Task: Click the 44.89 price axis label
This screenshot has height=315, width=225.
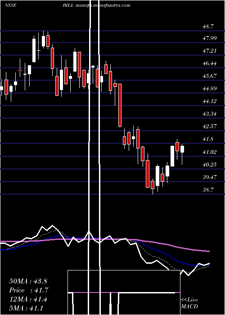Action: click(x=210, y=88)
